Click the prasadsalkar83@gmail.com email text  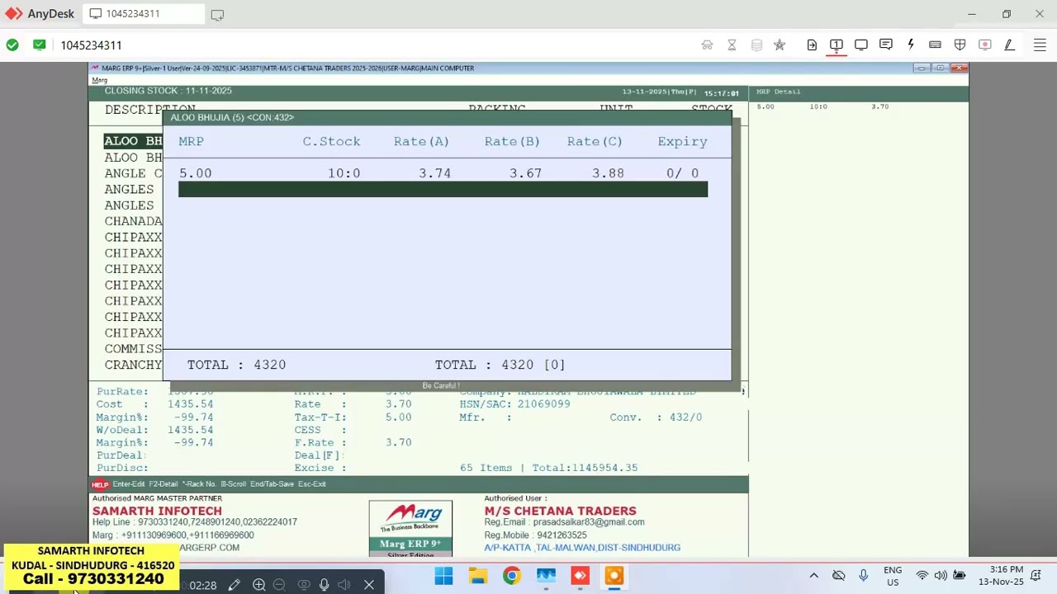click(589, 522)
